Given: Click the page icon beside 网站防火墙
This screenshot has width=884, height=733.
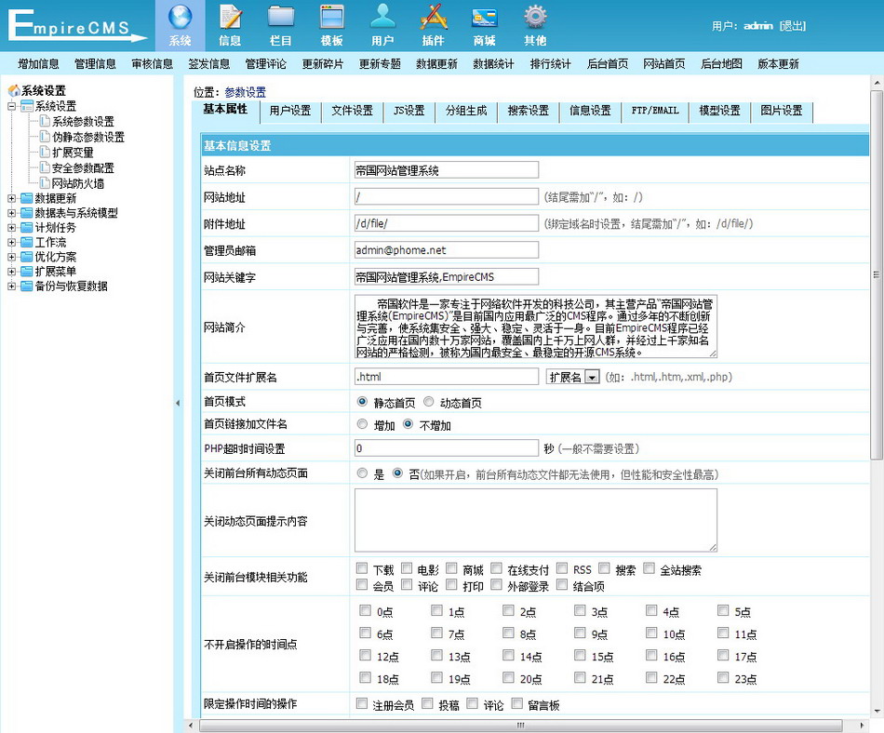Looking at the screenshot, I should [45, 182].
